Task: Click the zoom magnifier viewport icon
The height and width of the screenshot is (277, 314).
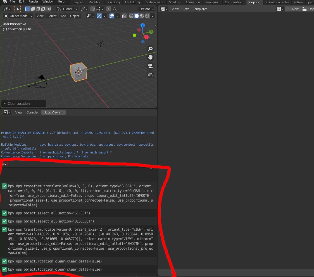Action: [150, 49]
